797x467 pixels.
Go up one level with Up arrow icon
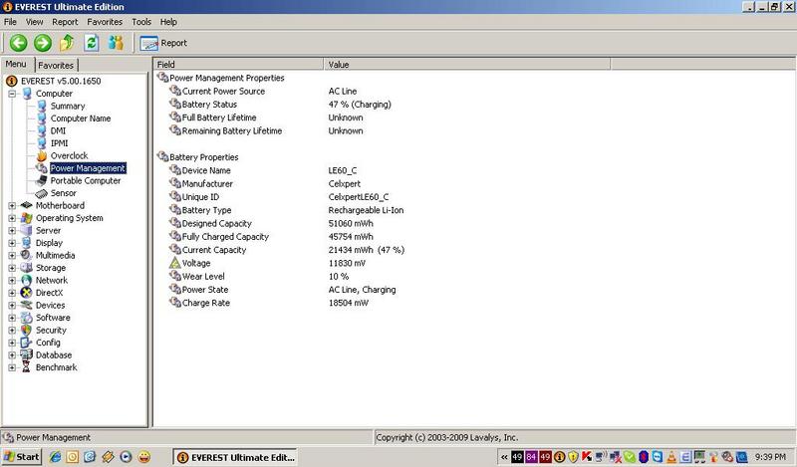[67, 43]
